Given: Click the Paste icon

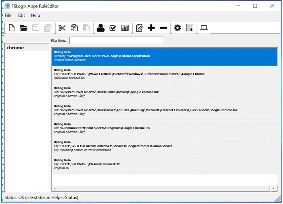Looking at the screenshot, I should [86, 28].
